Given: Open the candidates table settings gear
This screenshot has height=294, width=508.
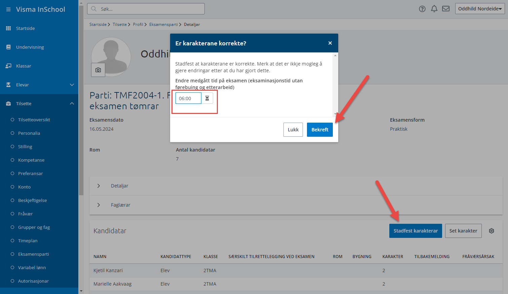Looking at the screenshot, I should coord(491,231).
